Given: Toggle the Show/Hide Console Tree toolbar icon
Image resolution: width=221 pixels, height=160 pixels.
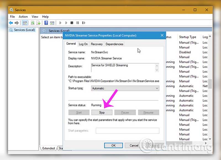Looking at the screenshot, I should (25, 23).
